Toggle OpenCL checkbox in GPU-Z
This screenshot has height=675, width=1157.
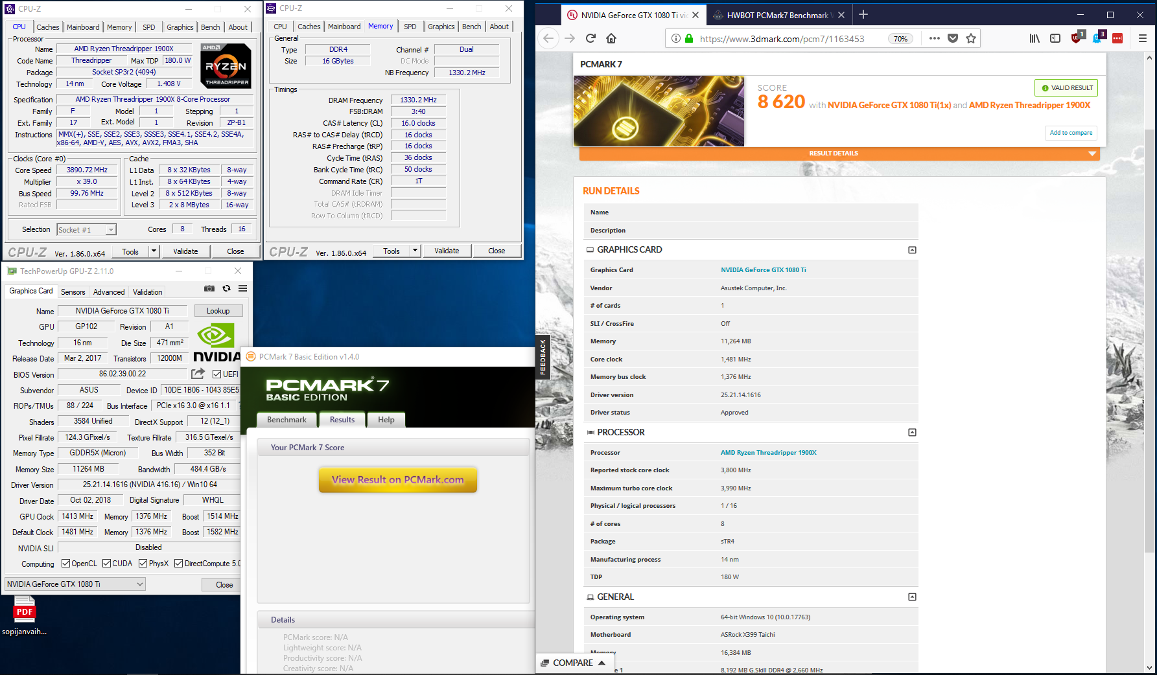[x=65, y=564]
